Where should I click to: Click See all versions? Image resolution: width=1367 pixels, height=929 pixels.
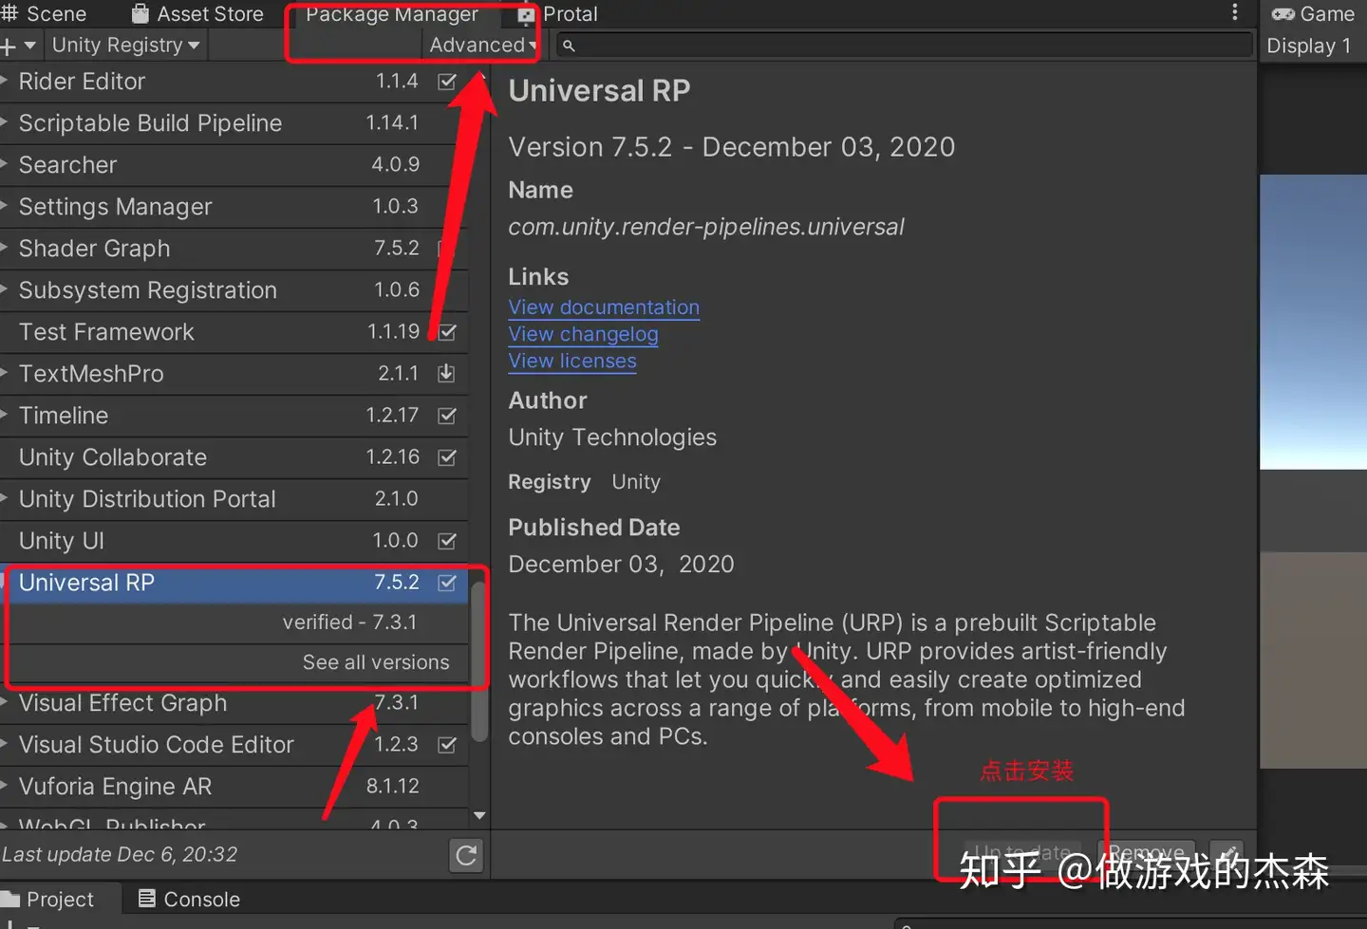point(376,662)
